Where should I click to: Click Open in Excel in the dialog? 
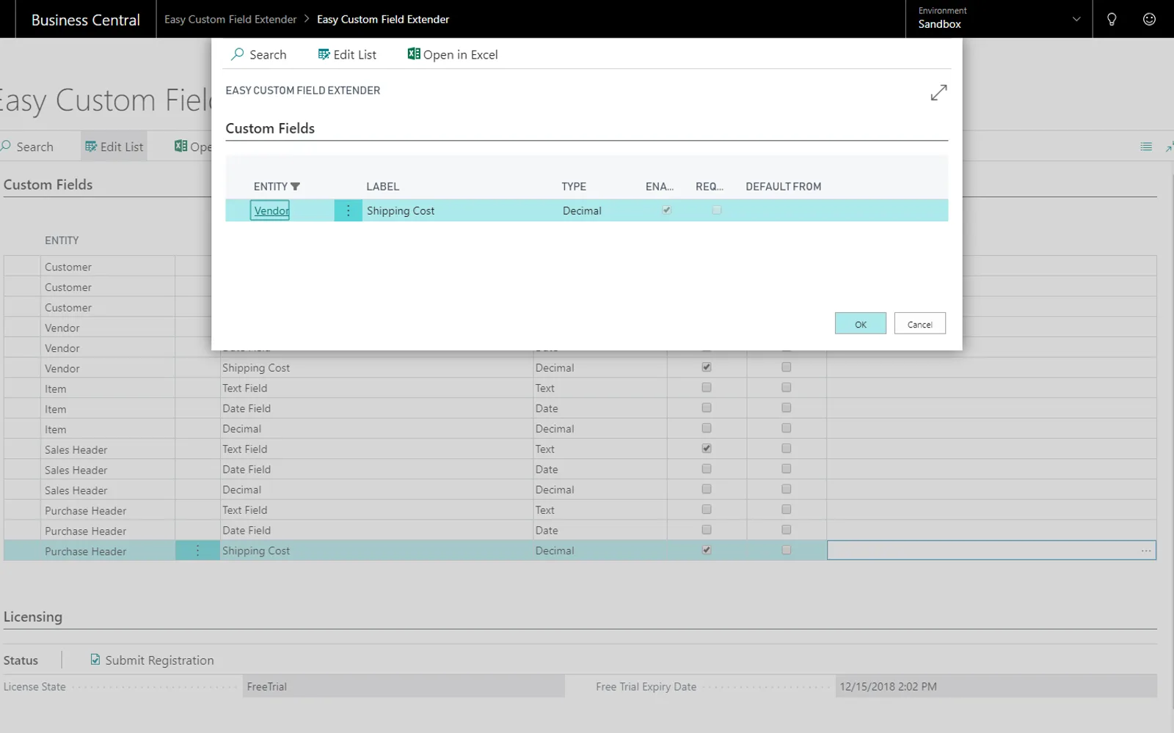tap(453, 54)
